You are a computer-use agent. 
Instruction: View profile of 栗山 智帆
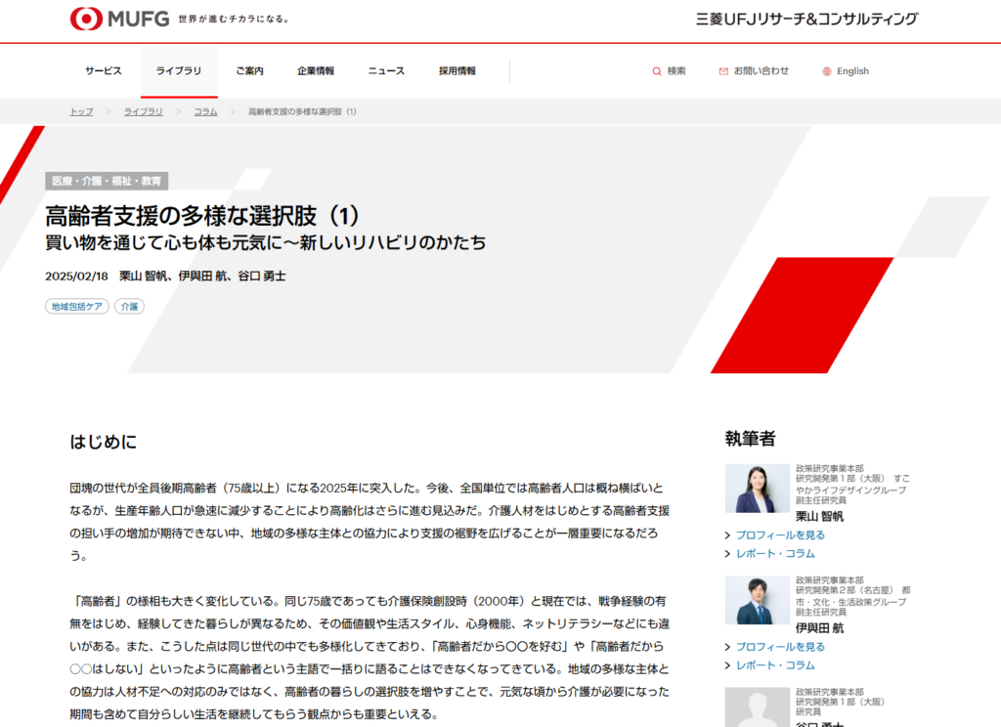(x=780, y=535)
